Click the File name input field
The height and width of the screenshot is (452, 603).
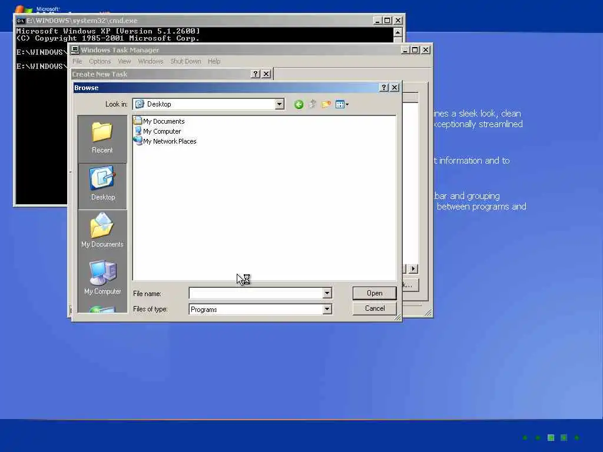(x=256, y=293)
